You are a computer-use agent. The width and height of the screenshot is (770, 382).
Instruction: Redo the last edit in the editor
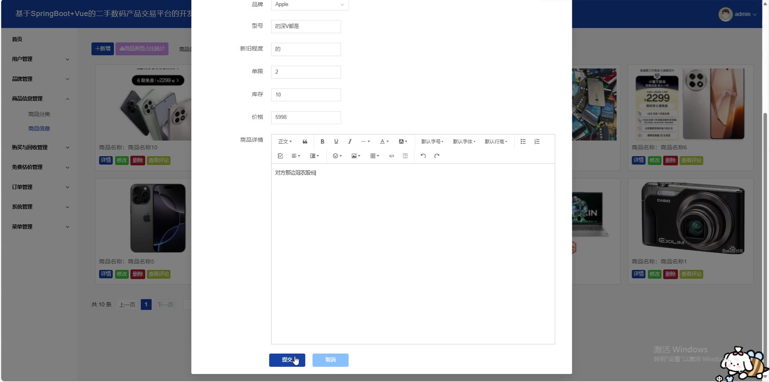pyautogui.click(x=437, y=156)
